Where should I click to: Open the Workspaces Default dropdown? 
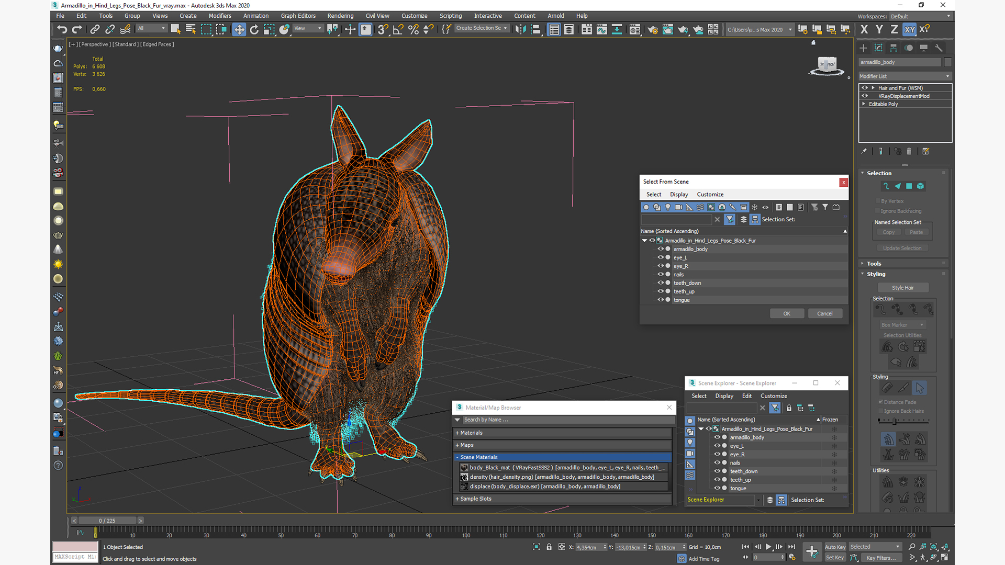coord(920,16)
